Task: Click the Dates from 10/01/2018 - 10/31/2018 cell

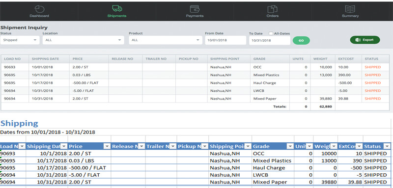Action: point(48,132)
